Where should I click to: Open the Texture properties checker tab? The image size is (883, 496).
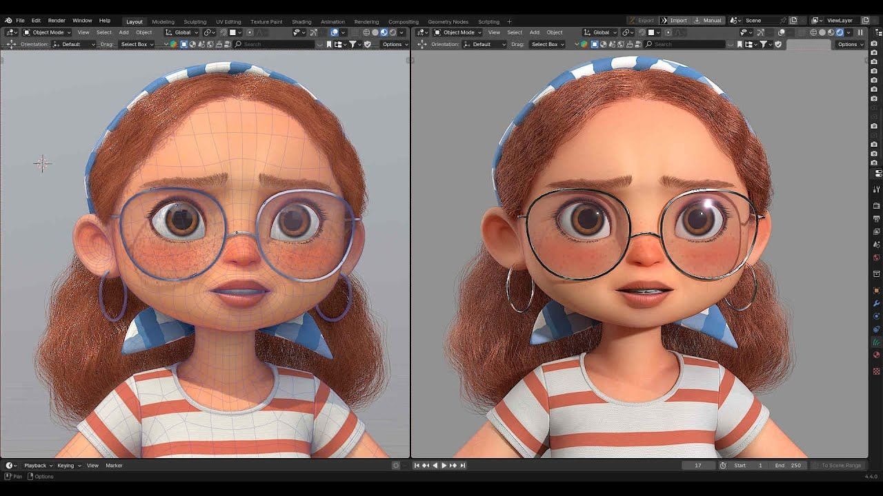tap(877, 371)
